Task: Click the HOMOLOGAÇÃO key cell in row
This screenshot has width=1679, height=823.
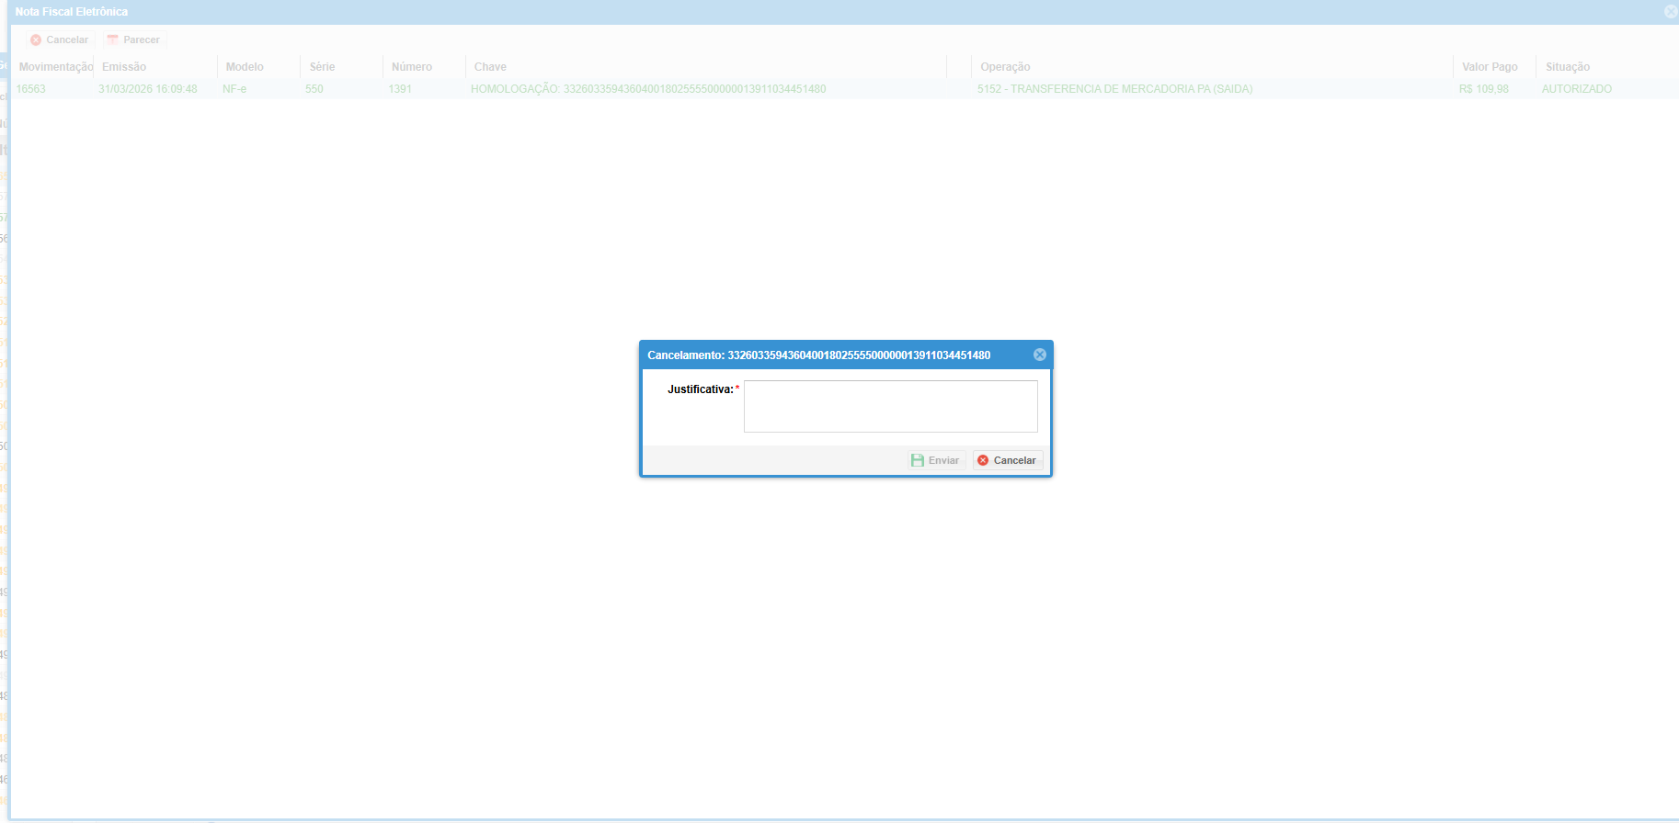Action: (648, 89)
